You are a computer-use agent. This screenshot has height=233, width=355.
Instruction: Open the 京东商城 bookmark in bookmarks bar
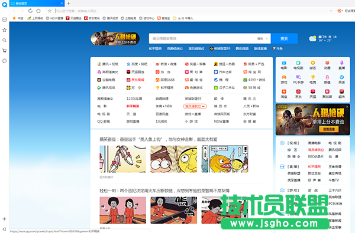pos(92,18)
